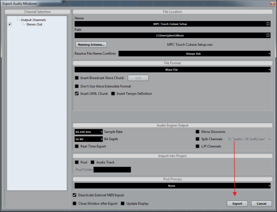Enable Update Display

click(122, 204)
